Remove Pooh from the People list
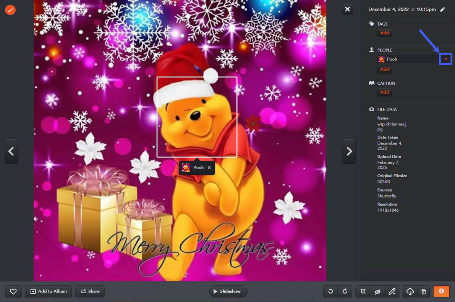Screen dimensions: 455x302 coord(445,59)
